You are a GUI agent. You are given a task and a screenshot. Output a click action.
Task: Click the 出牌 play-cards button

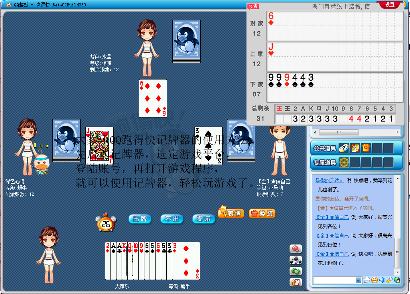140,219
